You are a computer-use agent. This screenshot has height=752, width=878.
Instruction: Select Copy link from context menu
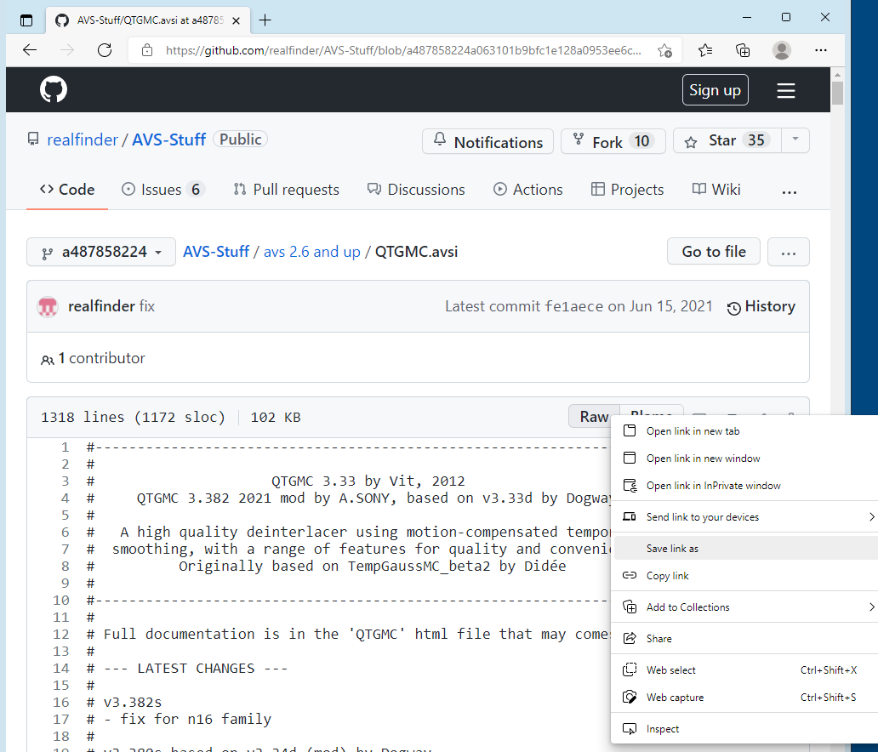click(x=744, y=576)
